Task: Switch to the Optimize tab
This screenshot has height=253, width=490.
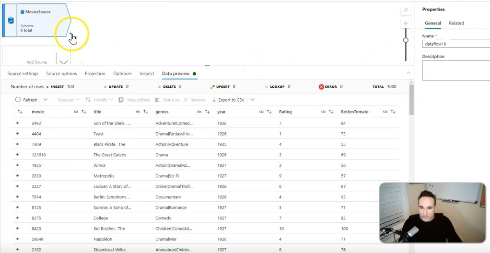Action: pos(122,74)
